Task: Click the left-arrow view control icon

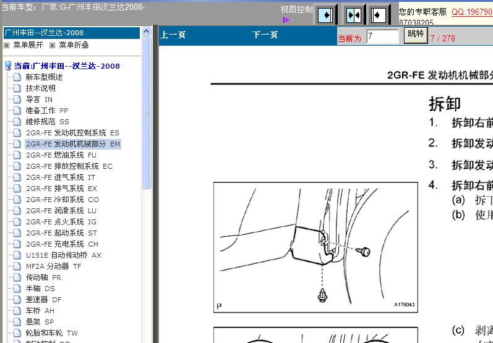Action: (378, 15)
